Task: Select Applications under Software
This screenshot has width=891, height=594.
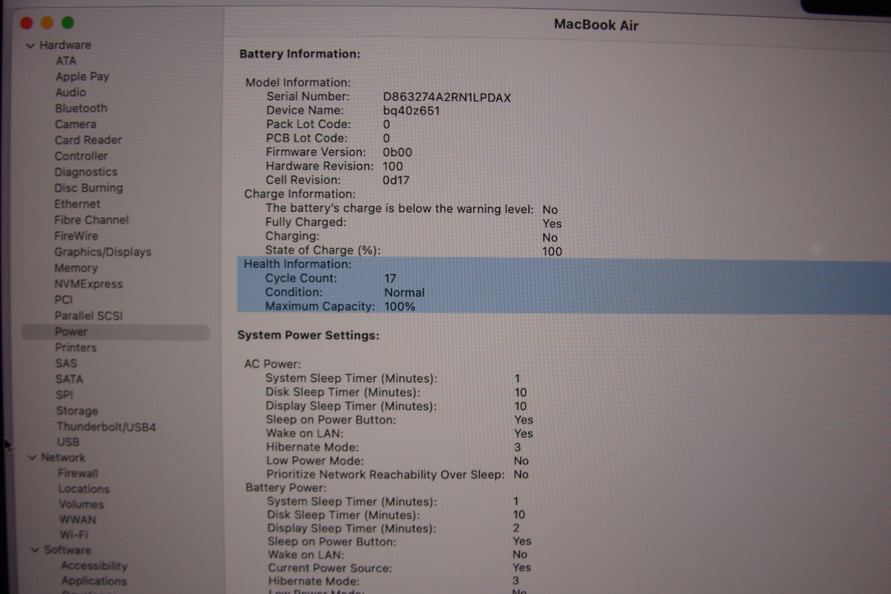Action: (94, 581)
